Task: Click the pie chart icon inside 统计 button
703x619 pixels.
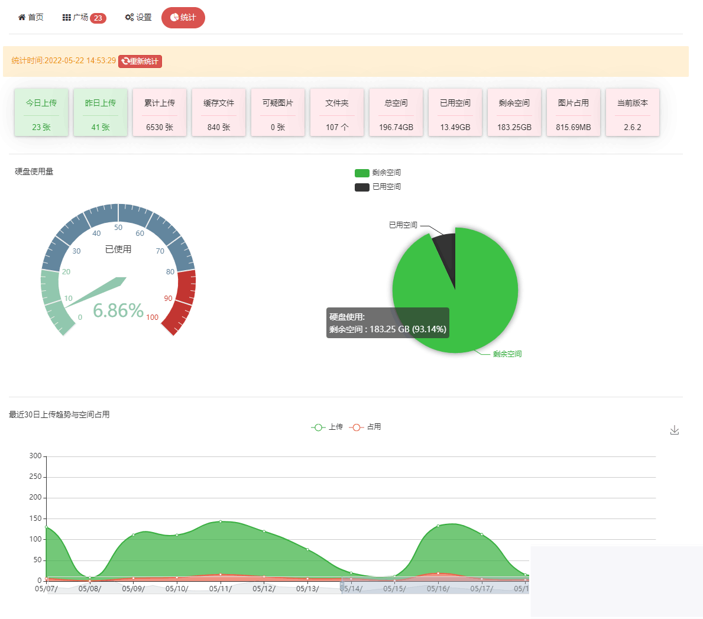Action: (x=174, y=17)
